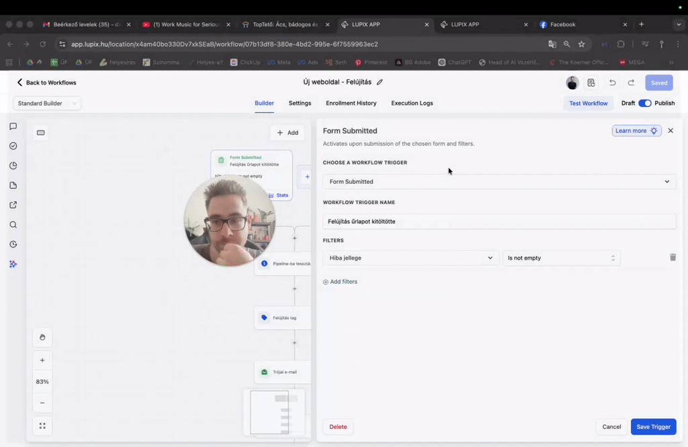Screen dimensions: 688x447
Task: Open the external link icon in sidebar
Action: point(13,205)
